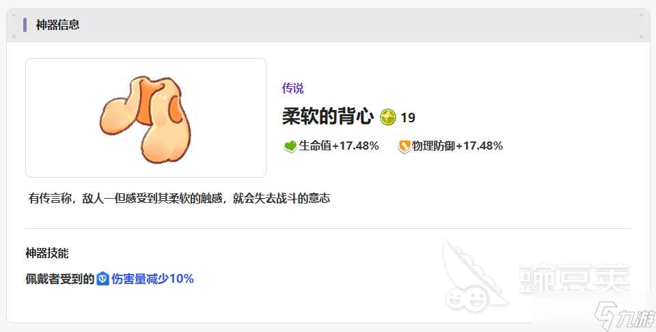Click the 豌豆荚 watermark text
This screenshot has height=332, width=656.
575,278
